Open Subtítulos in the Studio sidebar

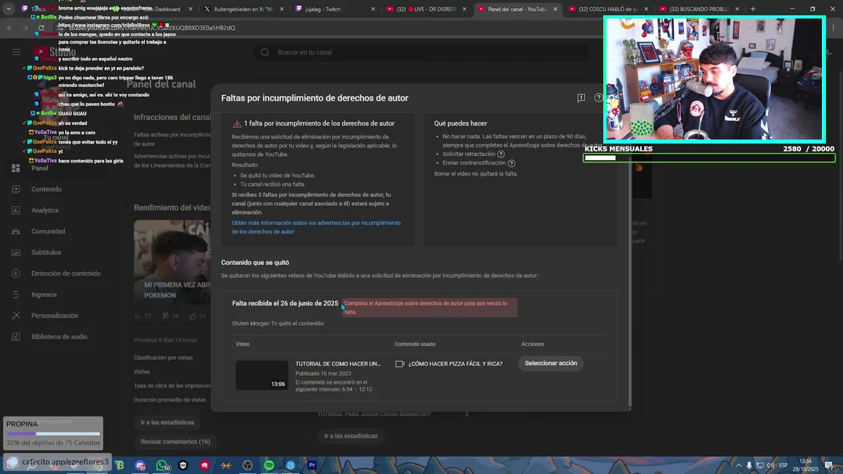coord(46,253)
